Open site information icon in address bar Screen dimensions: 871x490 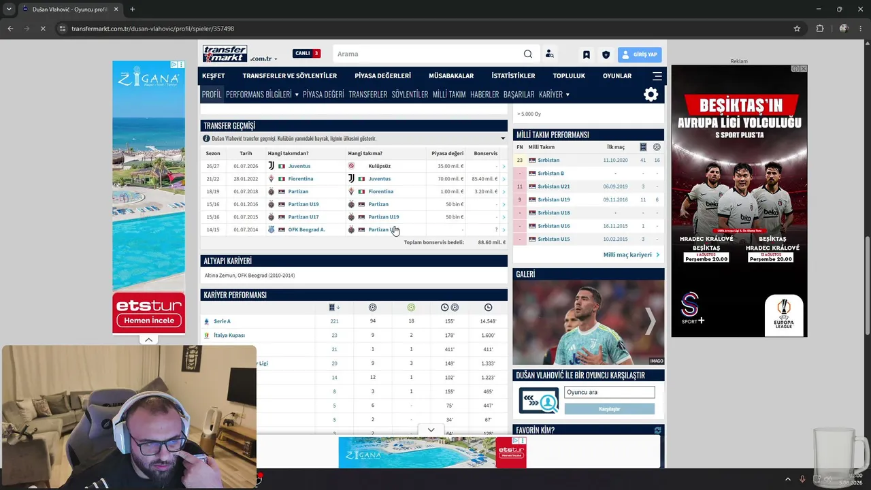pyautogui.click(x=62, y=29)
